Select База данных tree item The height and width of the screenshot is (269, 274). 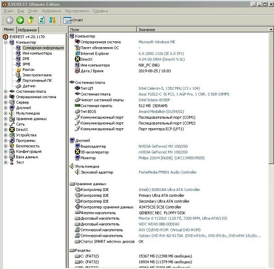click(27, 157)
